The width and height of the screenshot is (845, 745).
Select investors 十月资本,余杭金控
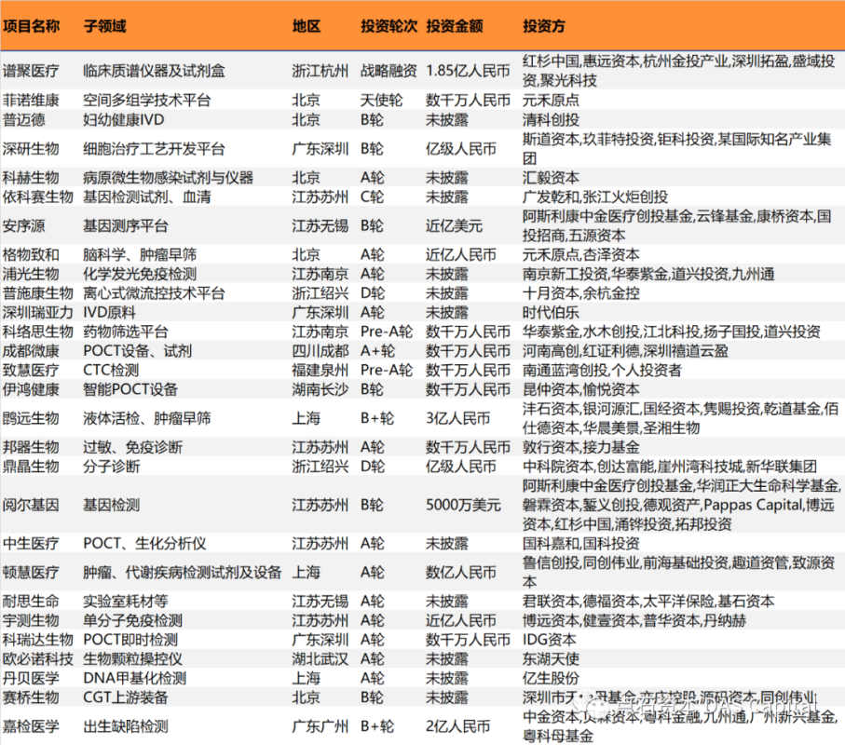coord(581,293)
